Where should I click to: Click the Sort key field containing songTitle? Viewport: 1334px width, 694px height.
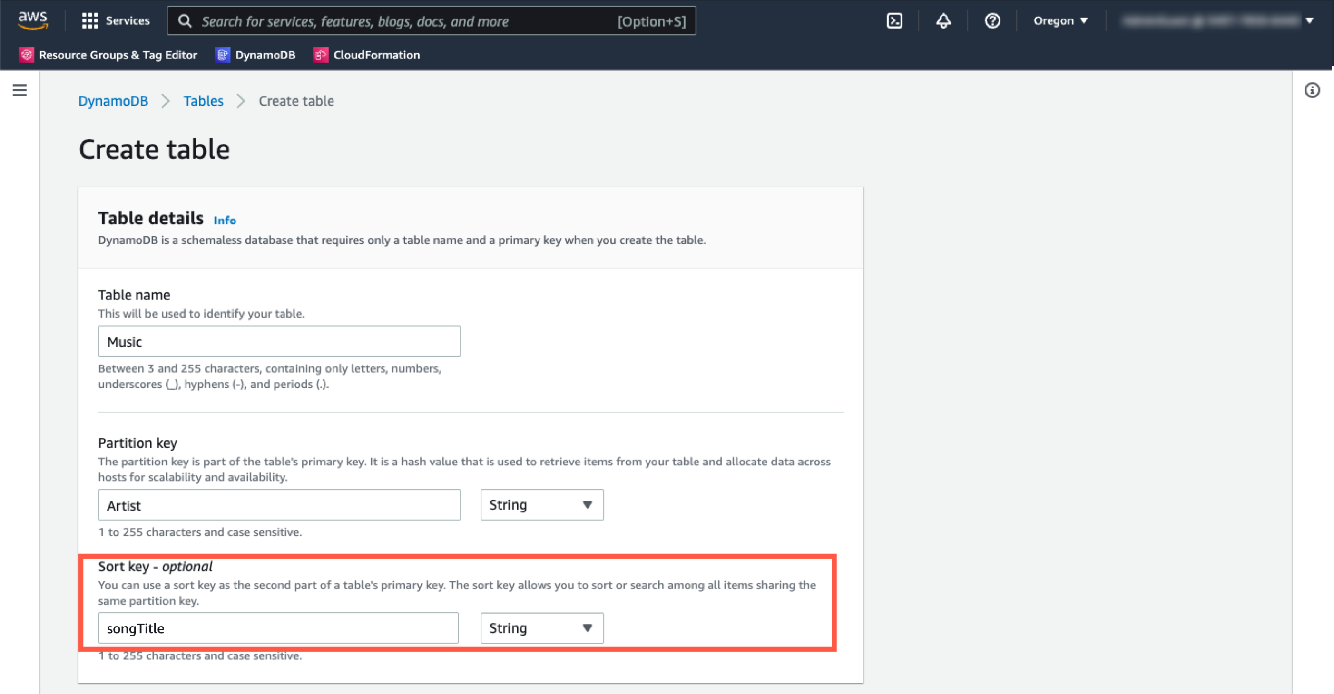coord(278,628)
